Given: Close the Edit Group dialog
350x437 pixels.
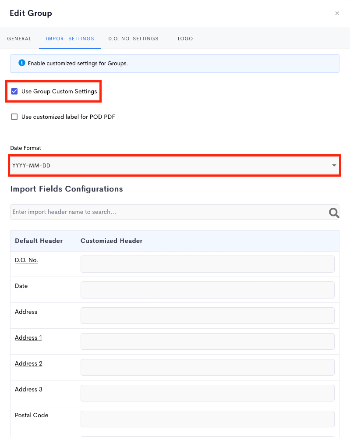Looking at the screenshot, I should pyautogui.click(x=337, y=13).
